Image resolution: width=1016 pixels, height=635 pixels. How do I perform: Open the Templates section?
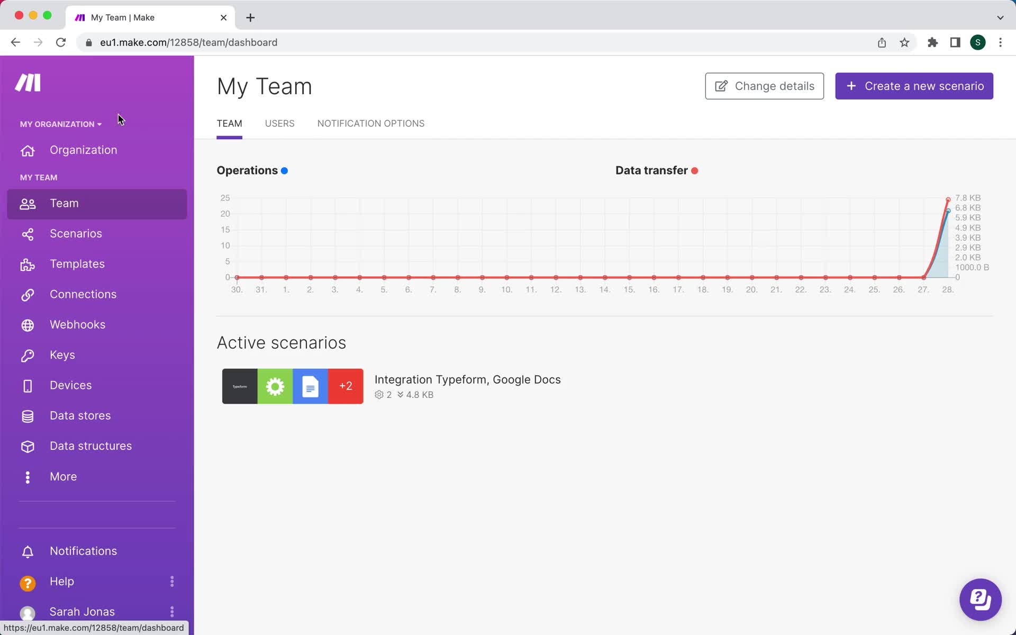77,264
